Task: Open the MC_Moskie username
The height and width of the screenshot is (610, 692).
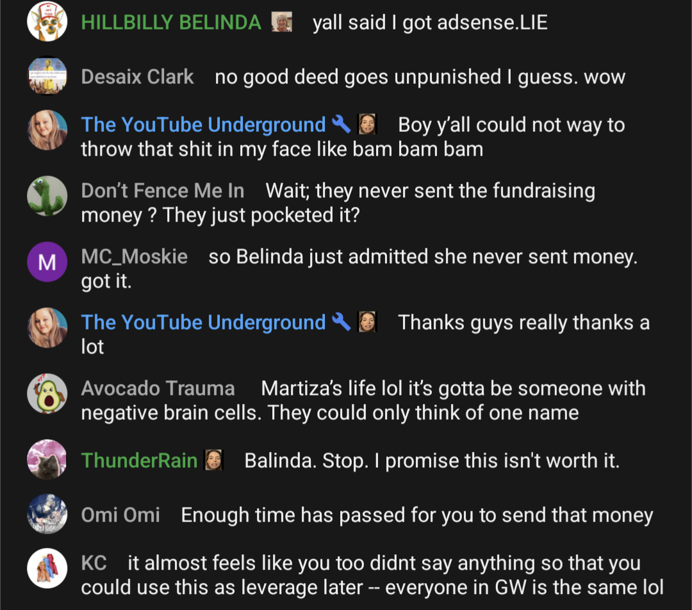Action: coord(134,257)
